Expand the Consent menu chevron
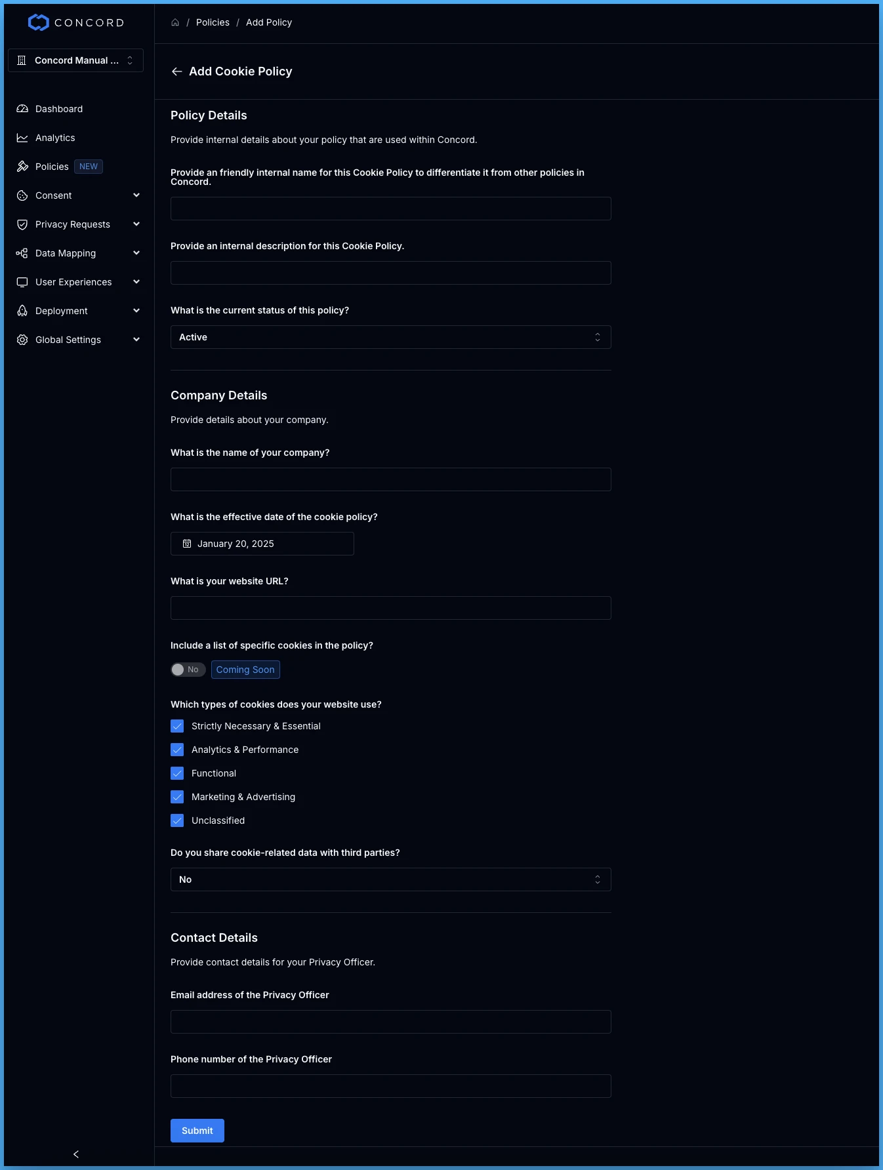Viewport: 883px width, 1170px height. tap(136, 195)
